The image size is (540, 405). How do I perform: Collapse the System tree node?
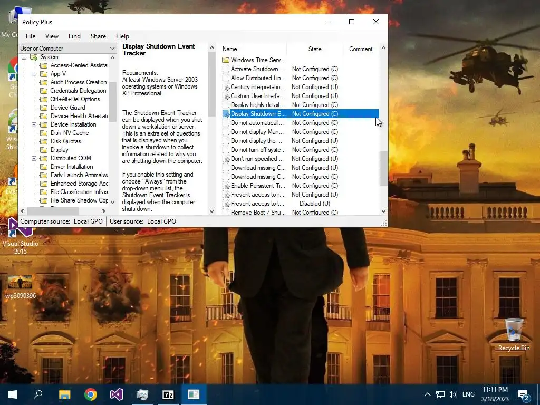pos(24,57)
